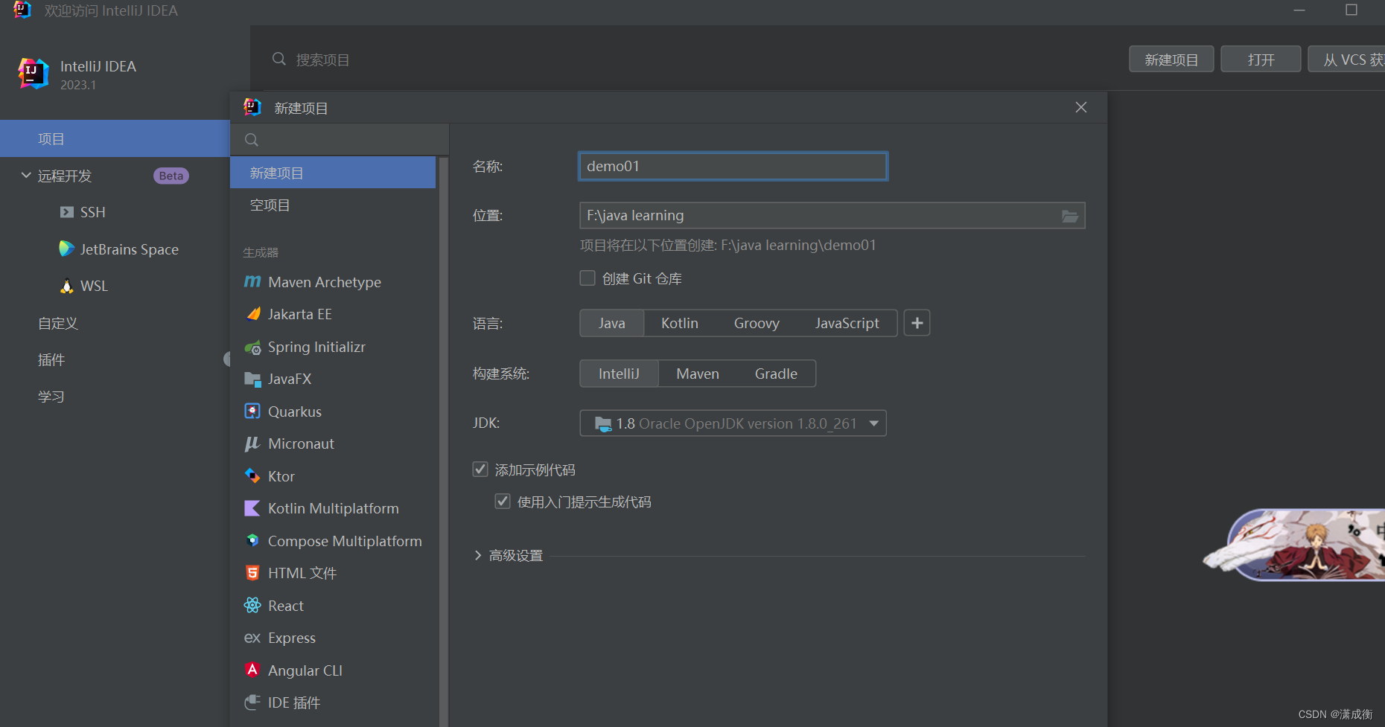Choose Gradle build system

point(776,374)
